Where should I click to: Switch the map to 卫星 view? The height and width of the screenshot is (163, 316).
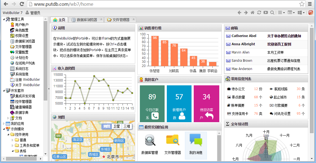tap(117, 126)
